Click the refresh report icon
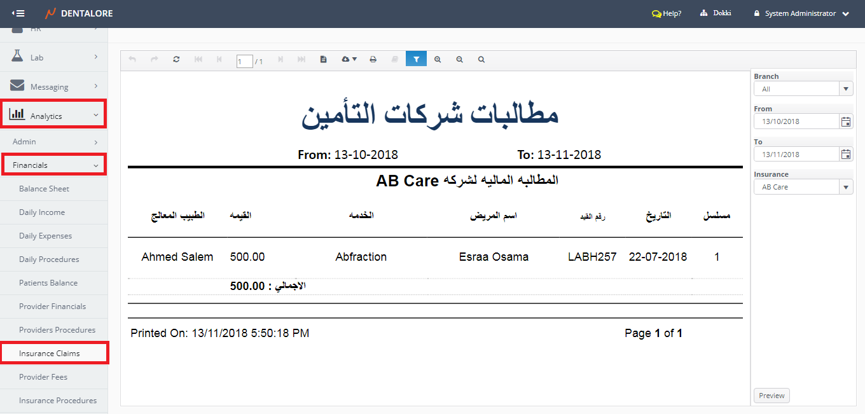The width and height of the screenshot is (865, 414). tap(176, 59)
